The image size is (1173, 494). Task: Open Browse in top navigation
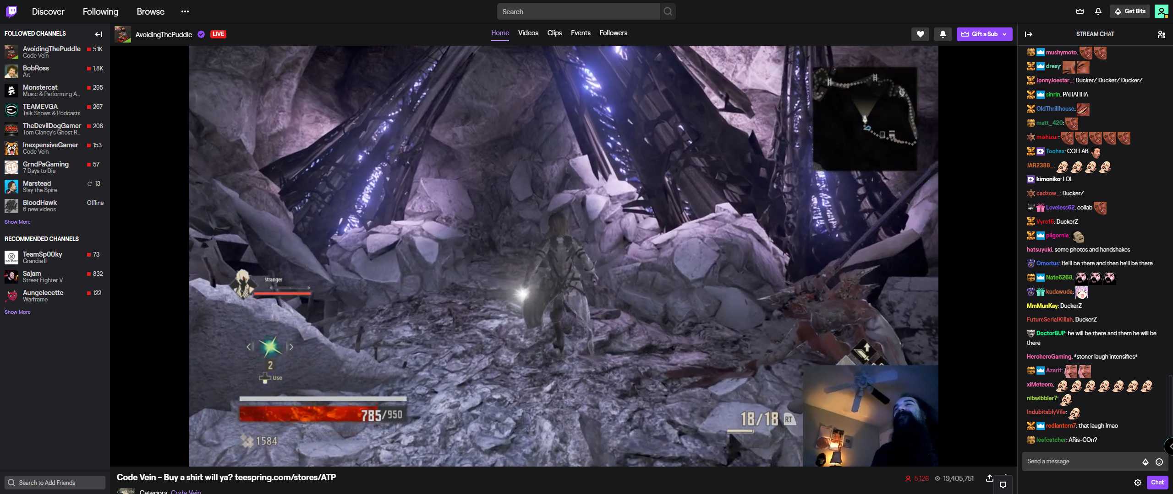[x=150, y=11]
